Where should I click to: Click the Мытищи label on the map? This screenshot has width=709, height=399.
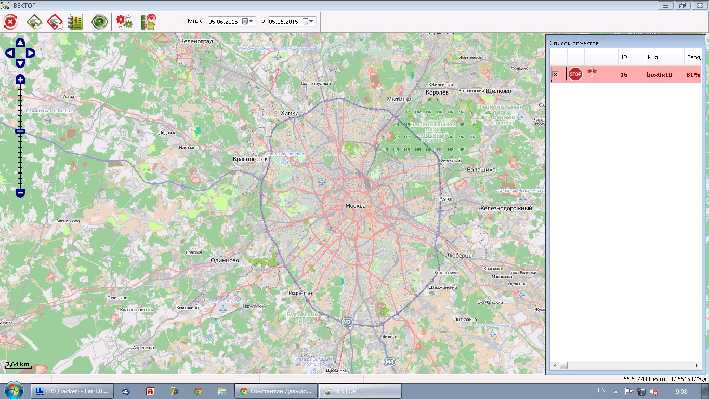[x=399, y=99]
